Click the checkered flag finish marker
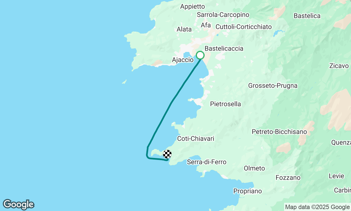This screenshot has height=211, width=351. [x=167, y=154]
